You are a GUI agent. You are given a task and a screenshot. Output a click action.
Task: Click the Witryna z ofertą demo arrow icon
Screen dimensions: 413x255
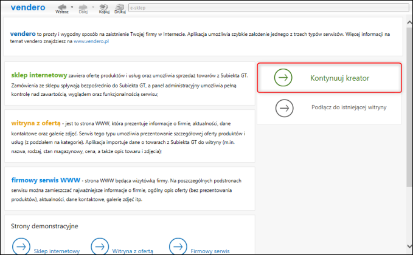click(100, 246)
